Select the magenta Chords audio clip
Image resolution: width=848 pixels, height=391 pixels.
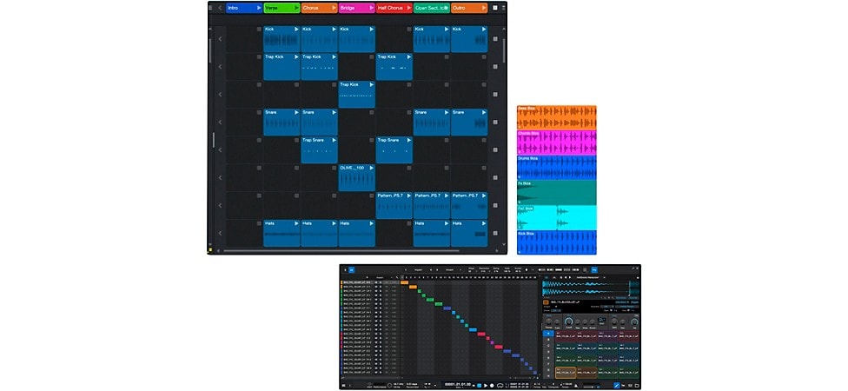(556, 142)
